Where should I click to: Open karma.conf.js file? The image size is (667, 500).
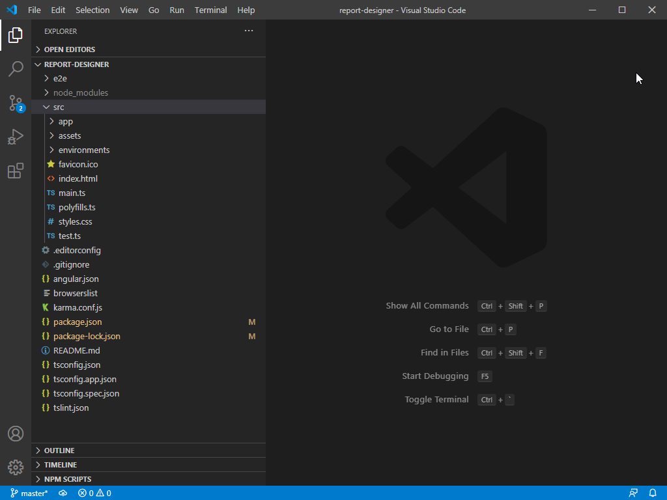coord(149,307)
